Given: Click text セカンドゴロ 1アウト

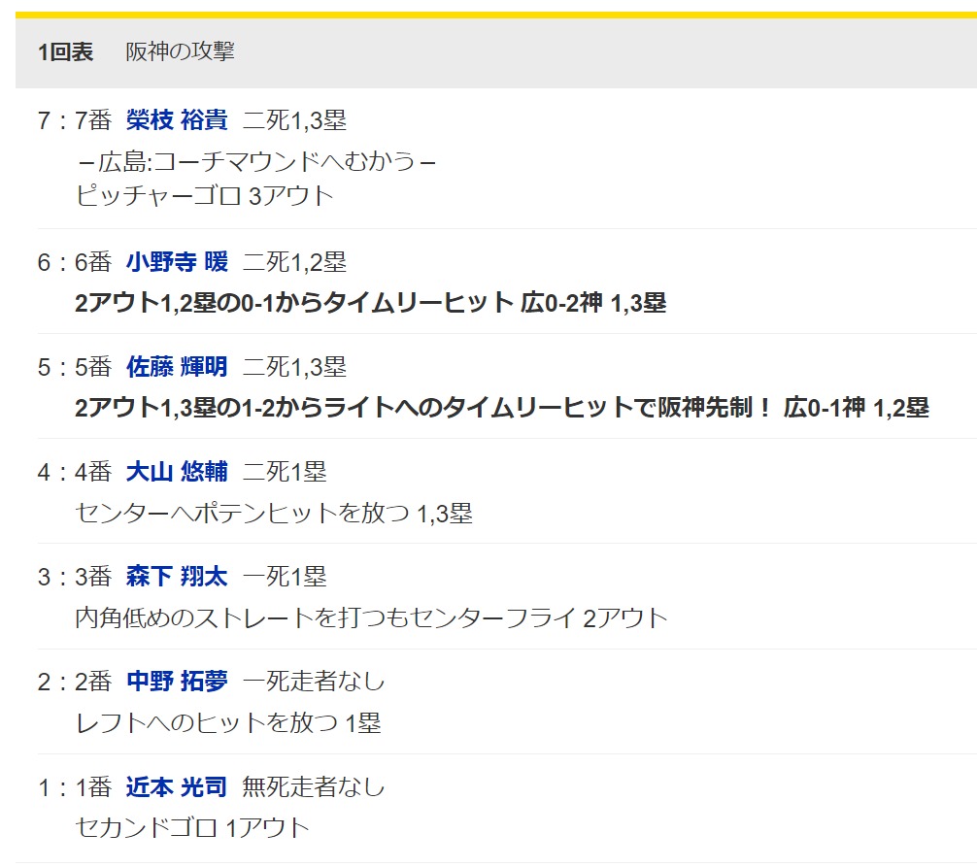Looking at the screenshot, I should [192, 828].
